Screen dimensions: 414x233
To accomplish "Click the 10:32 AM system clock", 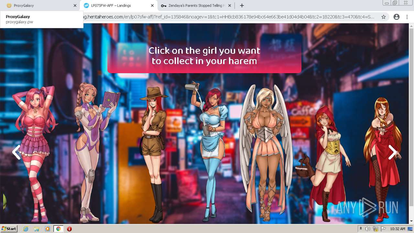I will [x=398, y=229].
